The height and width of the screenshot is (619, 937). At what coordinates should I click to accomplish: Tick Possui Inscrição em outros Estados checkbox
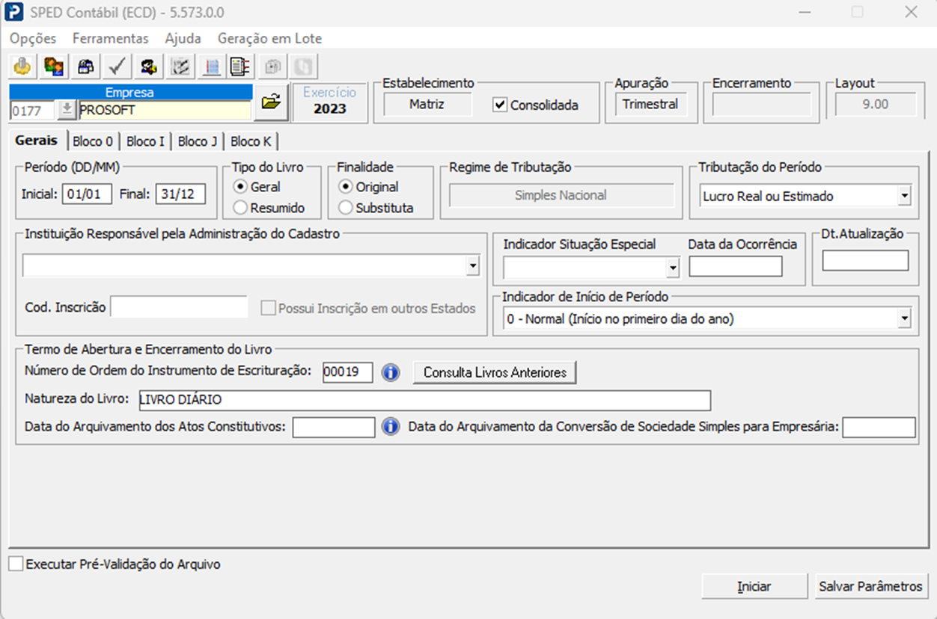point(268,308)
